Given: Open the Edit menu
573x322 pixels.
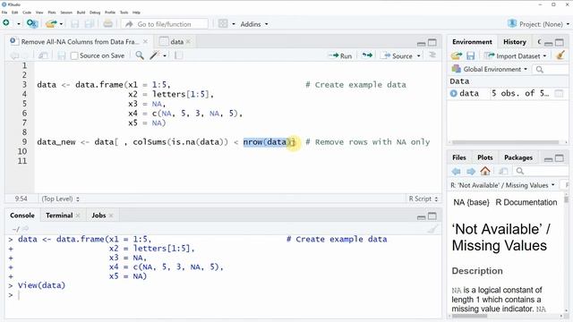Looking at the screenshot, I should (x=14, y=13).
